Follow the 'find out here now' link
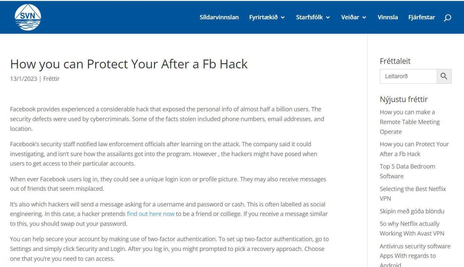The width and height of the screenshot is (464, 267). (151, 214)
